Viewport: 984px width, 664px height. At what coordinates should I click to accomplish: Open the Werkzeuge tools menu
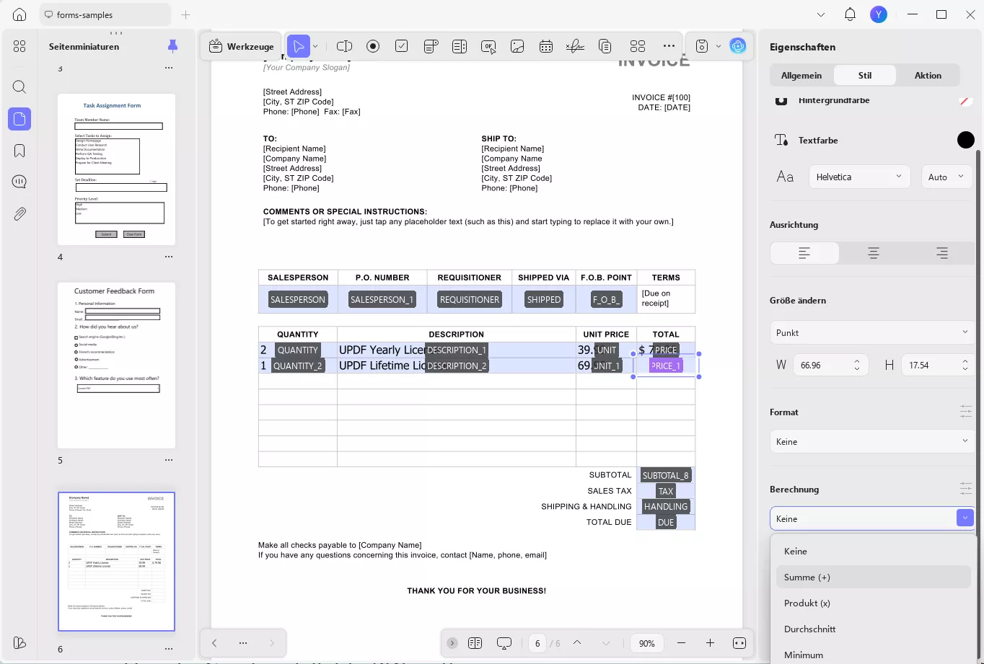coord(241,46)
